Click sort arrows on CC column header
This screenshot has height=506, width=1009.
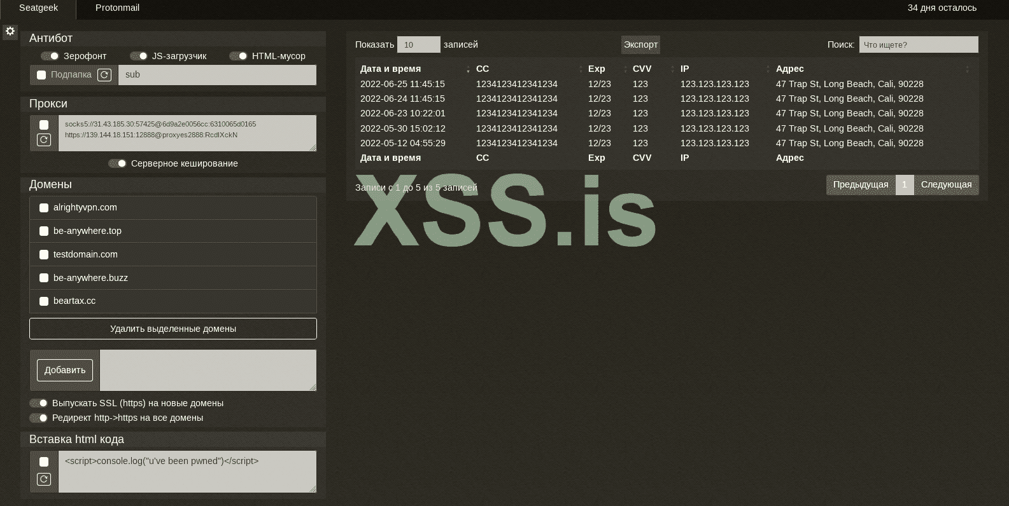tap(581, 69)
